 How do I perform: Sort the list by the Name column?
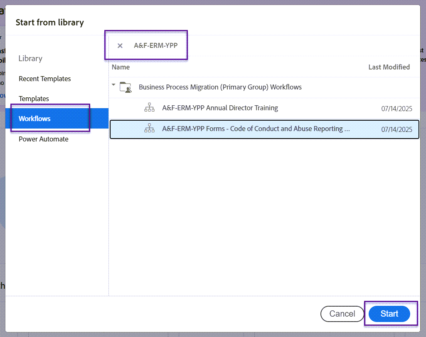tap(121, 67)
